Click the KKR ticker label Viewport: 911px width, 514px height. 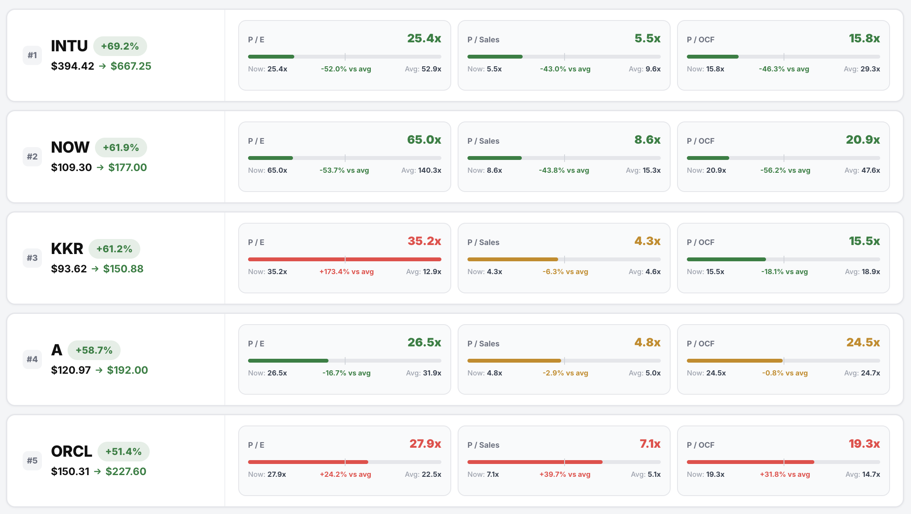pyautogui.click(x=67, y=248)
